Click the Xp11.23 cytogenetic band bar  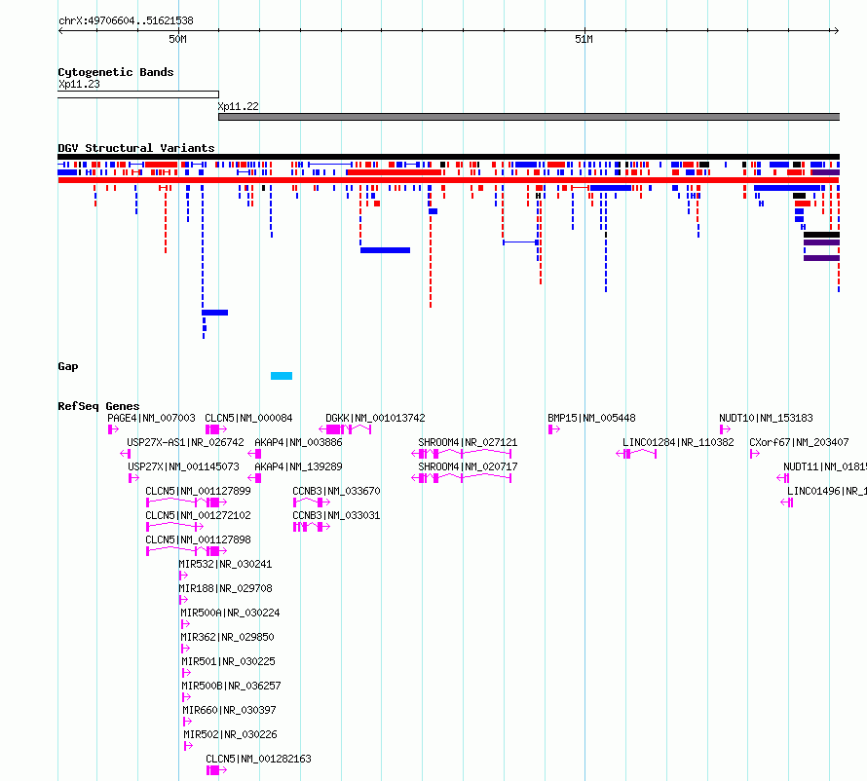click(138, 94)
